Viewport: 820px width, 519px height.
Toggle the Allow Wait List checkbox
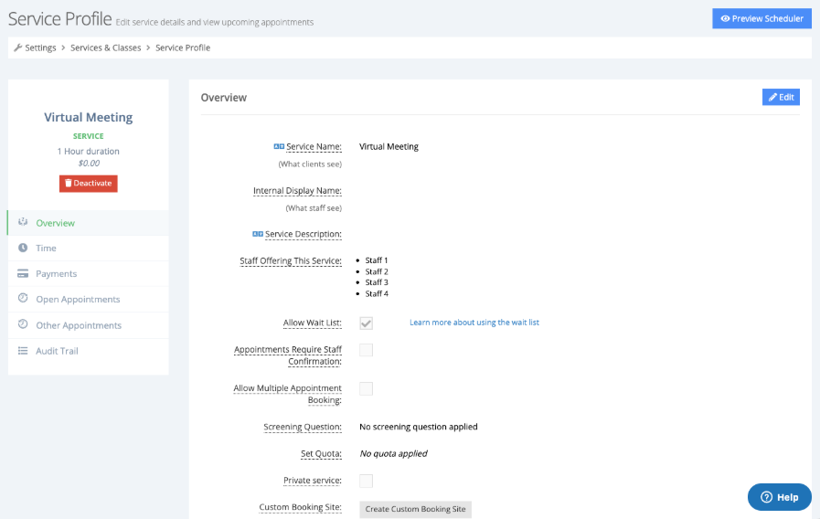pyautogui.click(x=366, y=323)
